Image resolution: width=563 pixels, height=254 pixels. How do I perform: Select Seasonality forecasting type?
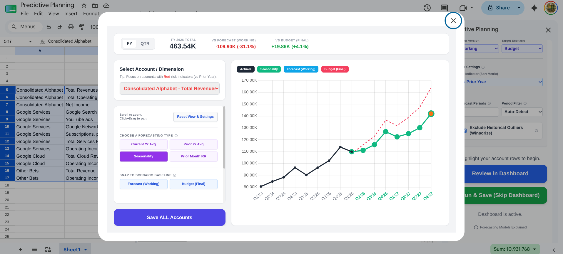pos(143,156)
